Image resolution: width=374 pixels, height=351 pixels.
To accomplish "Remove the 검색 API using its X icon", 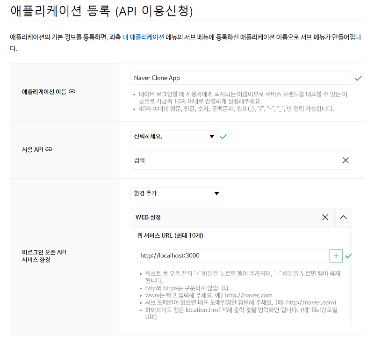I will click(346, 160).
